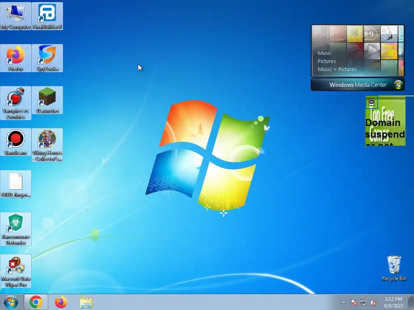Select Viking Heroes Collector's shortcut
The height and width of the screenshot is (310, 414).
pos(47,145)
